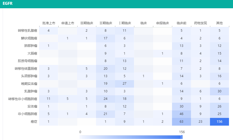Click the 转移性结直肠癌 row label
This screenshot has width=233, height=140.
pyautogui.click(x=26, y=69)
